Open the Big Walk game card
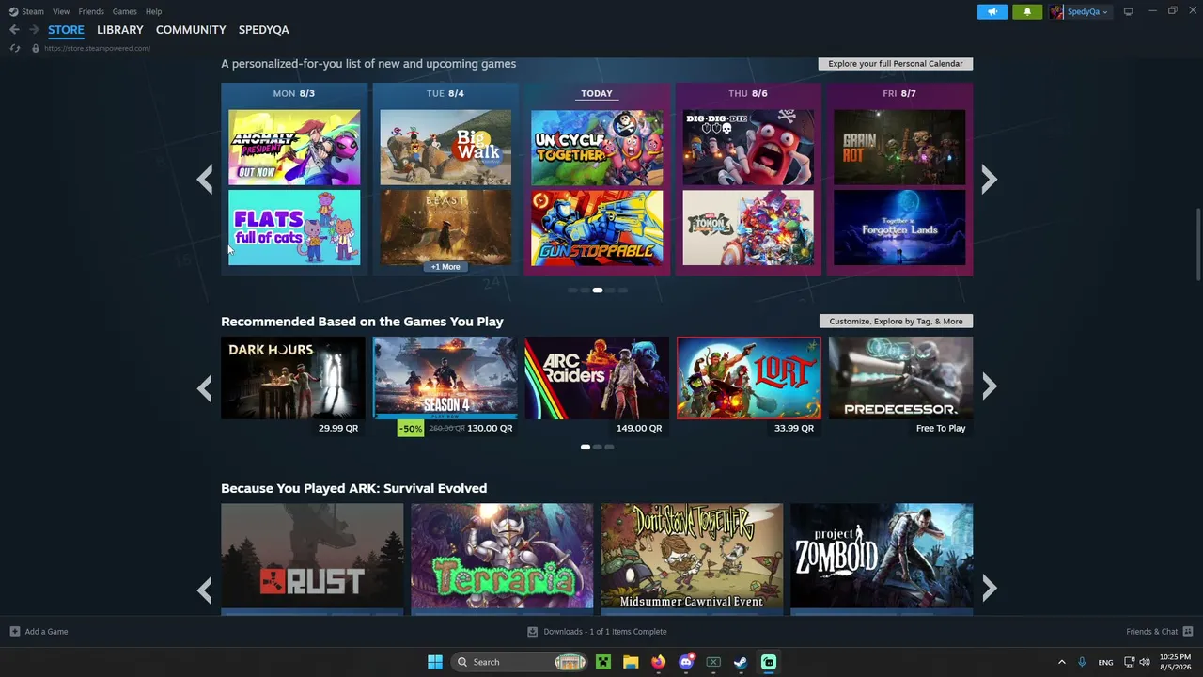The image size is (1203, 677). [x=445, y=148]
